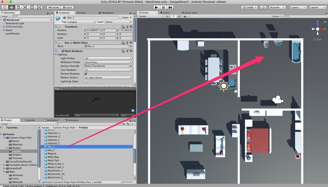
Task: Open the Motion Vectors dropdown
Action: click(x=108, y=78)
